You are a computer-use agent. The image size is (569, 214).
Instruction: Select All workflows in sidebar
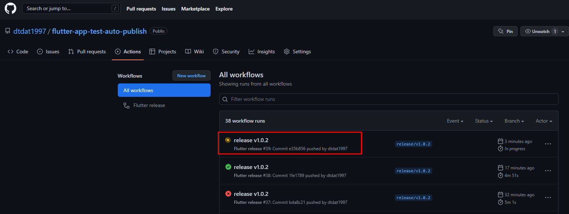(164, 90)
